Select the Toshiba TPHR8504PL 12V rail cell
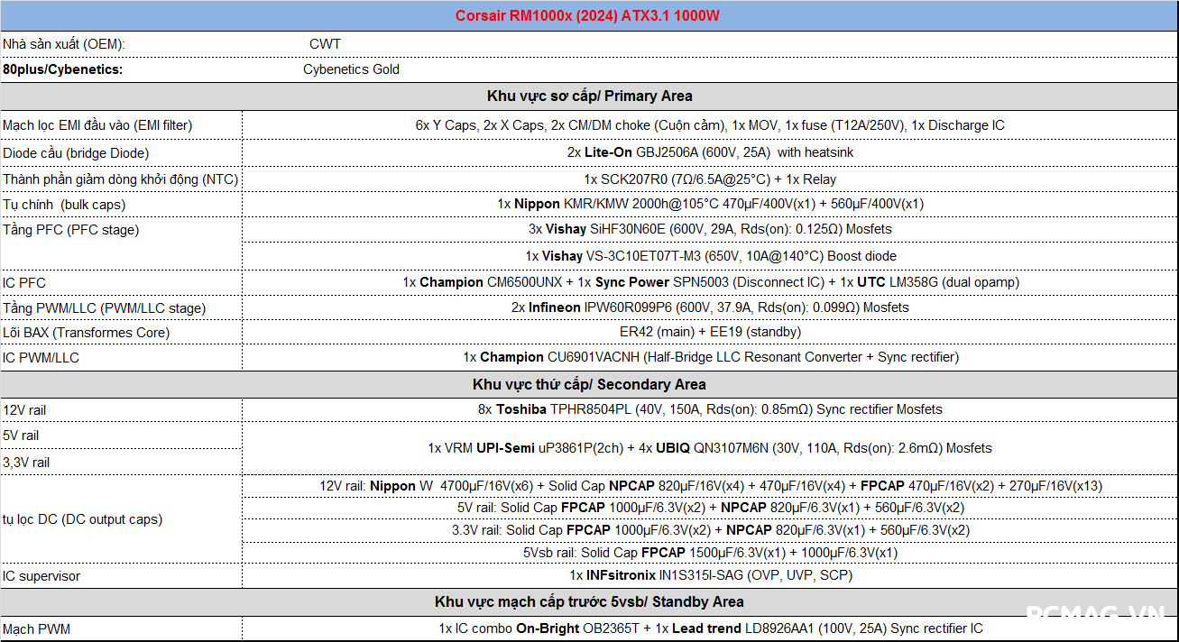This screenshot has width=1179, height=642. [710, 409]
